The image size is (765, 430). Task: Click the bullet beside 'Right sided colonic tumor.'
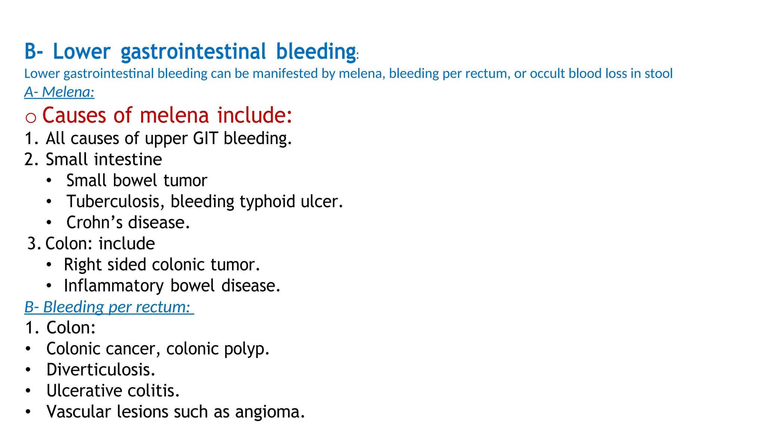click(x=49, y=265)
